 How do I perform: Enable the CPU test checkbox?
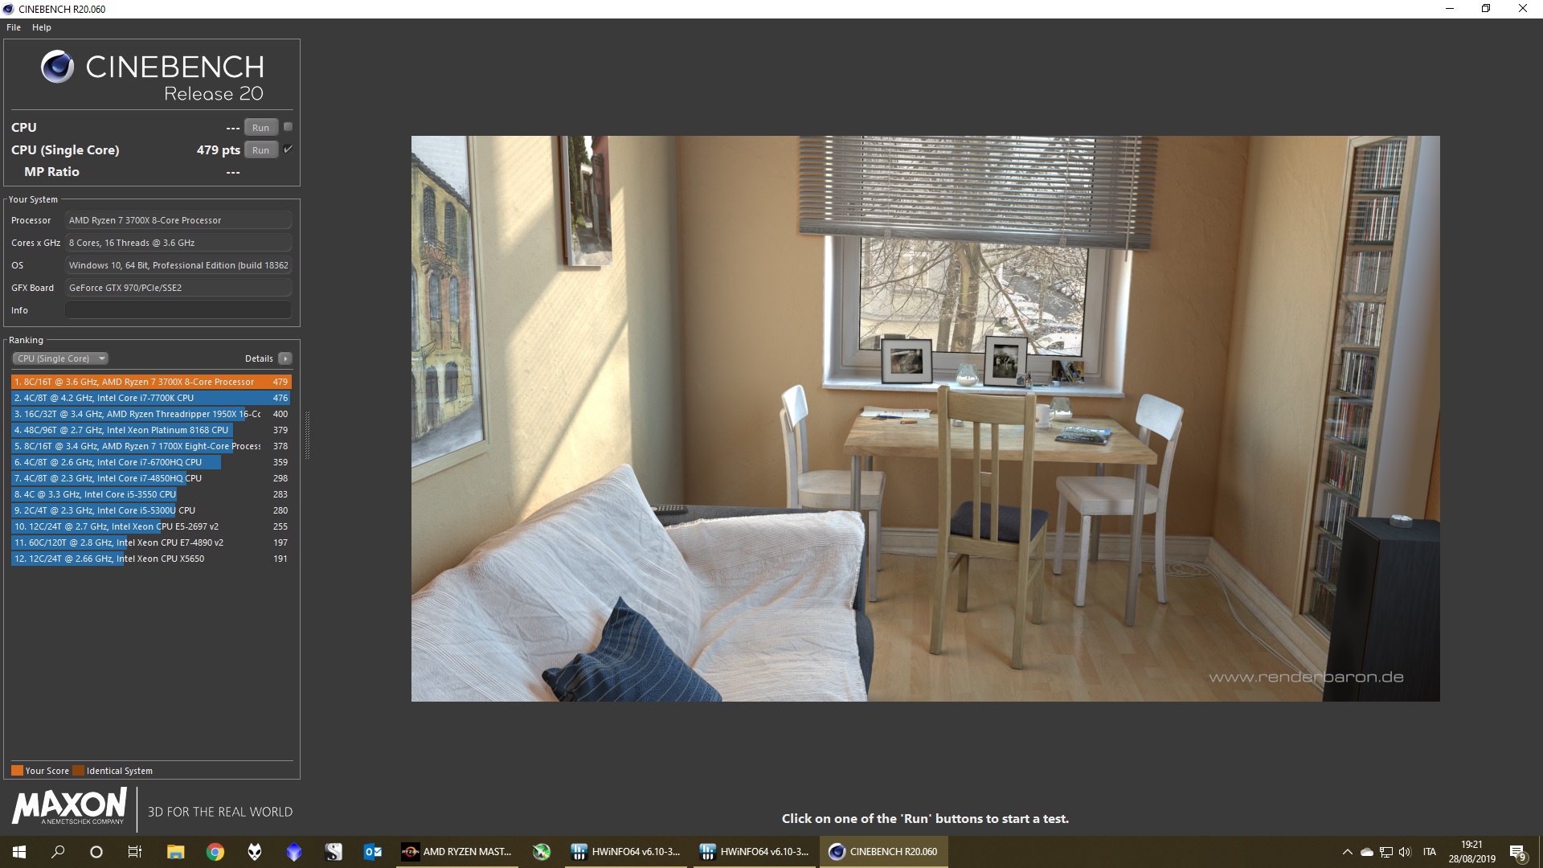coord(288,127)
